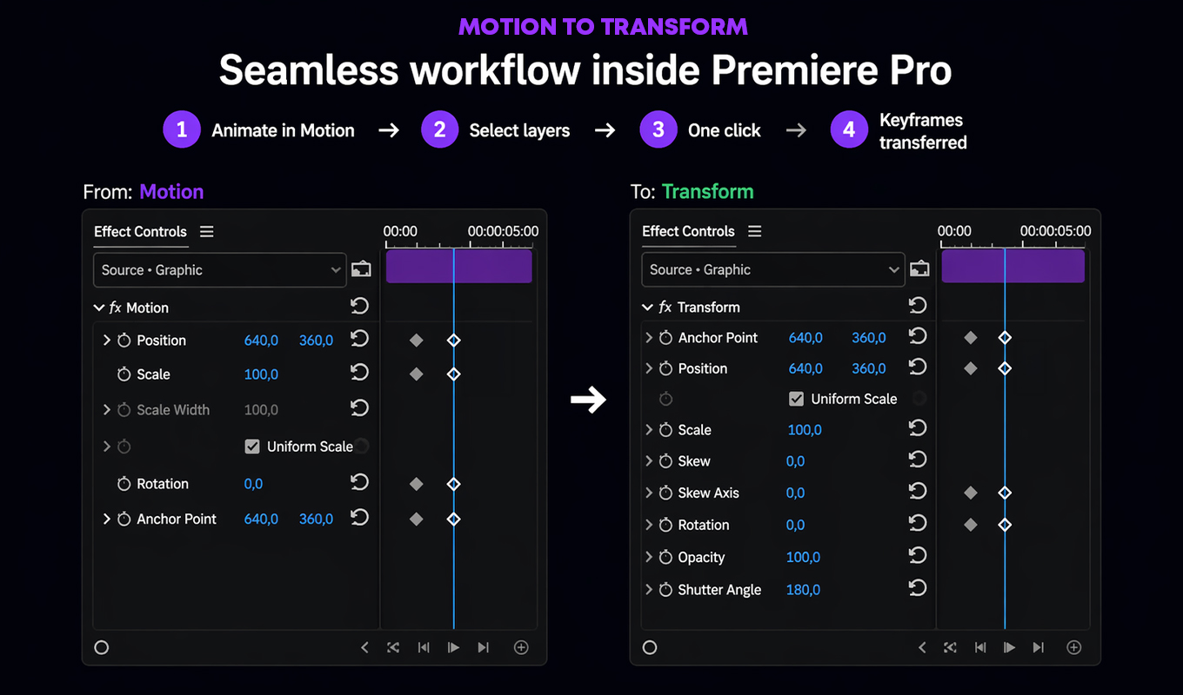1183x695 pixels.
Task: Reset Scale in Transform panel
Action: point(917,428)
